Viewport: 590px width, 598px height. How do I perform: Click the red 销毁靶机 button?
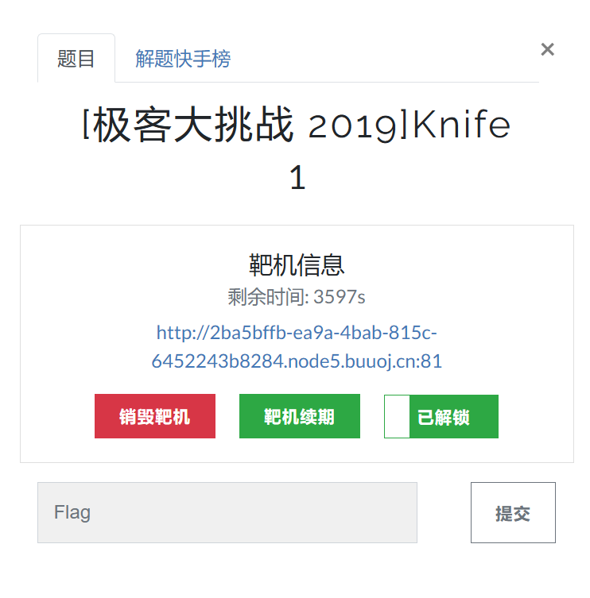pyautogui.click(x=155, y=416)
